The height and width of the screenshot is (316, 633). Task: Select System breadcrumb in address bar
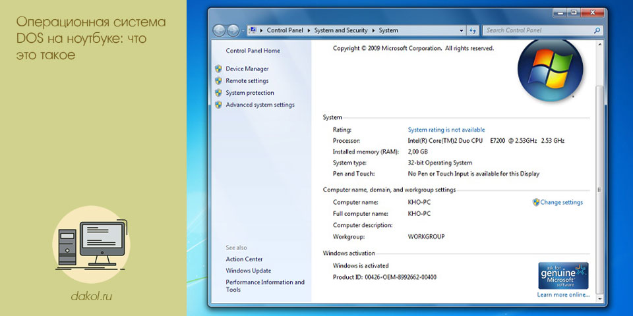click(x=388, y=30)
